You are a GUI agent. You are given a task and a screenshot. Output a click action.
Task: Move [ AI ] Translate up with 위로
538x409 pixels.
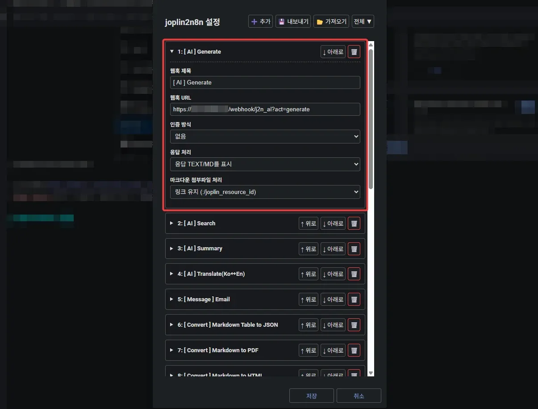309,274
